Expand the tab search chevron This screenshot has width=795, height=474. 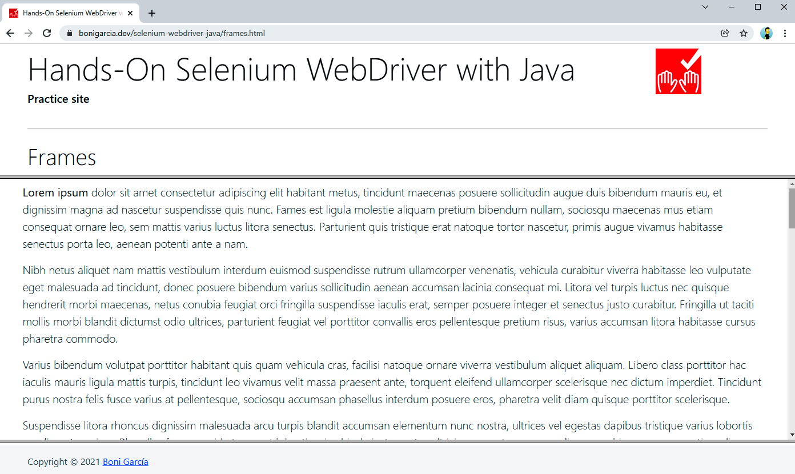(x=705, y=7)
